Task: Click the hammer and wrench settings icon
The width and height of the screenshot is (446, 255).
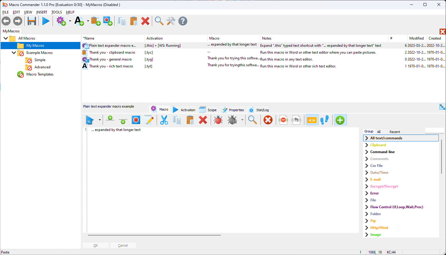Action: pos(171,21)
